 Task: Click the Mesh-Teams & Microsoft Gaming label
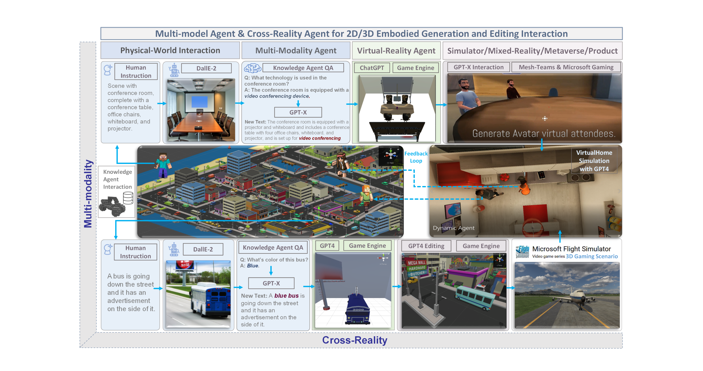pos(566,67)
